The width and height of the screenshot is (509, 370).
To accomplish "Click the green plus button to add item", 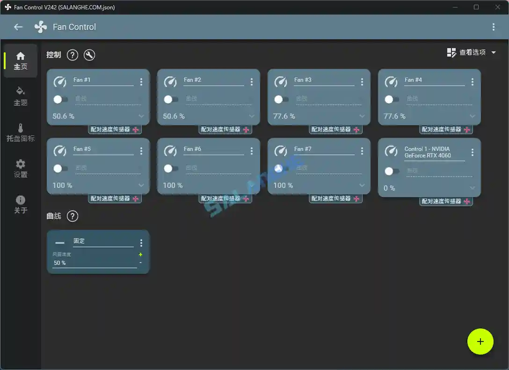I will point(480,342).
